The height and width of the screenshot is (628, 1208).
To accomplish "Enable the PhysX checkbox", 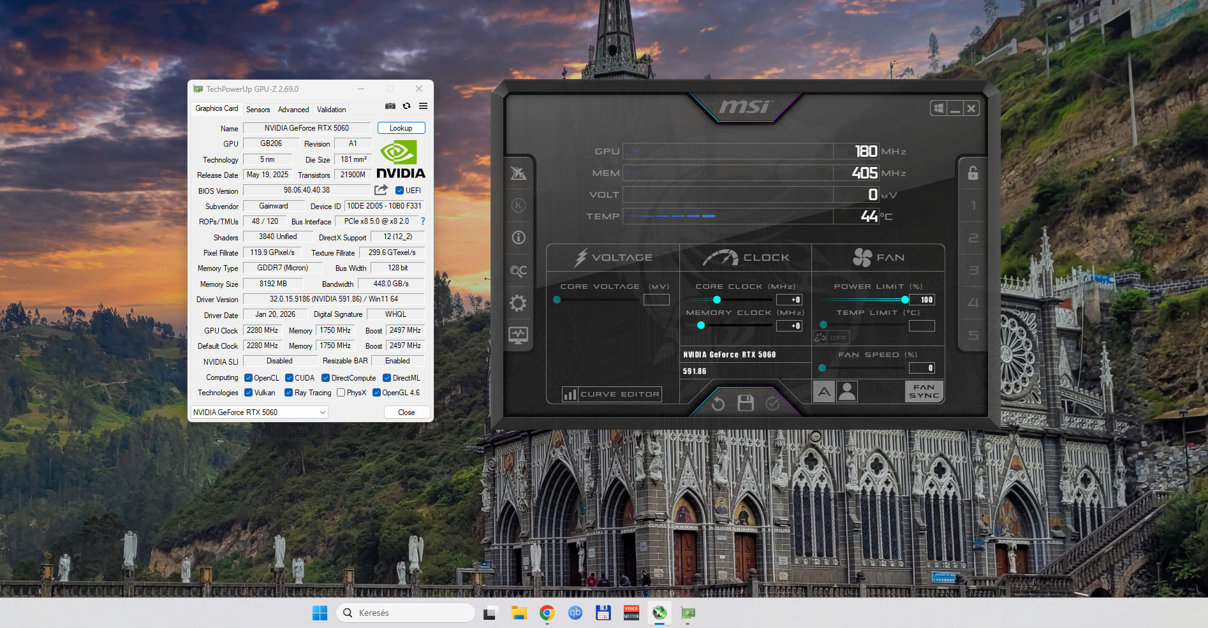I will tap(341, 393).
